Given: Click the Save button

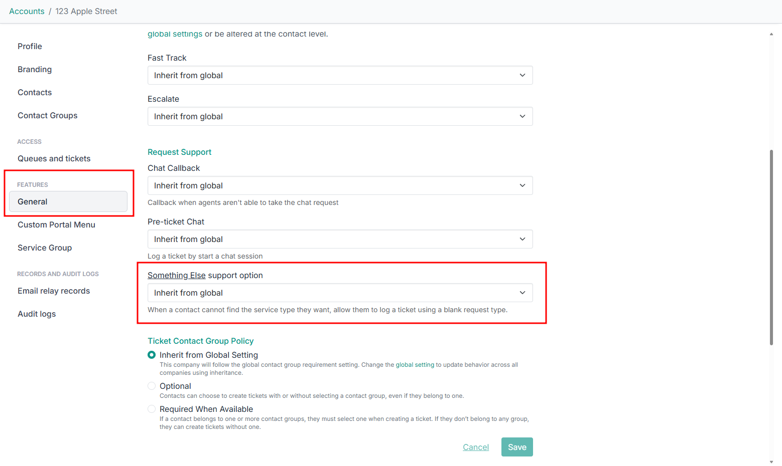Looking at the screenshot, I should pyautogui.click(x=516, y=447).
